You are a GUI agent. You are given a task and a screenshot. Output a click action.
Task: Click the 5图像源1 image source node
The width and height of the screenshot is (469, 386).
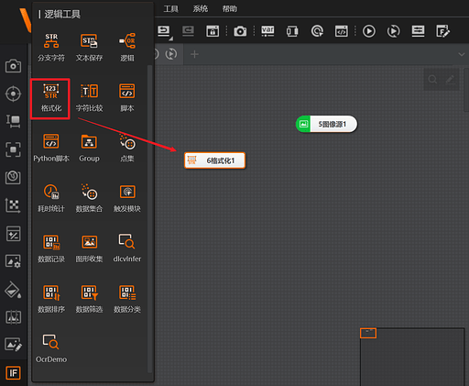point(326,124)
